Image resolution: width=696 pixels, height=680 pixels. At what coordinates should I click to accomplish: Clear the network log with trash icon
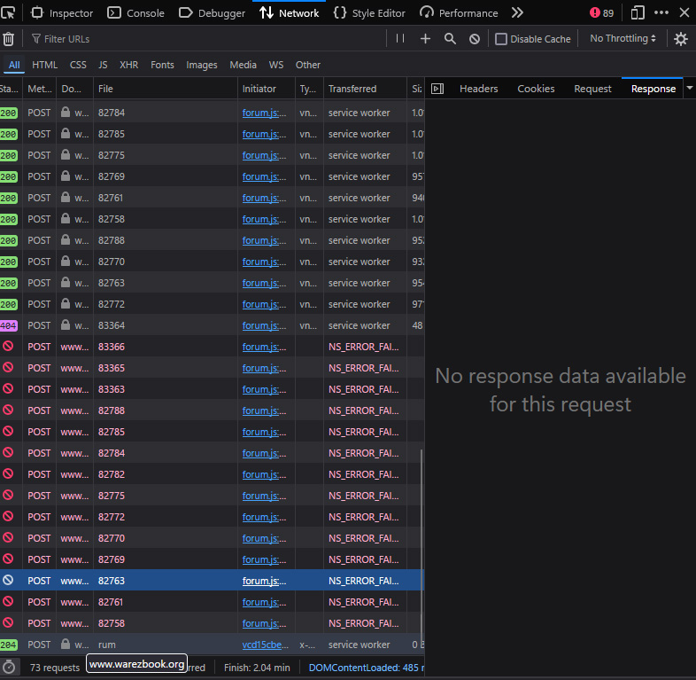click(9, 39)
